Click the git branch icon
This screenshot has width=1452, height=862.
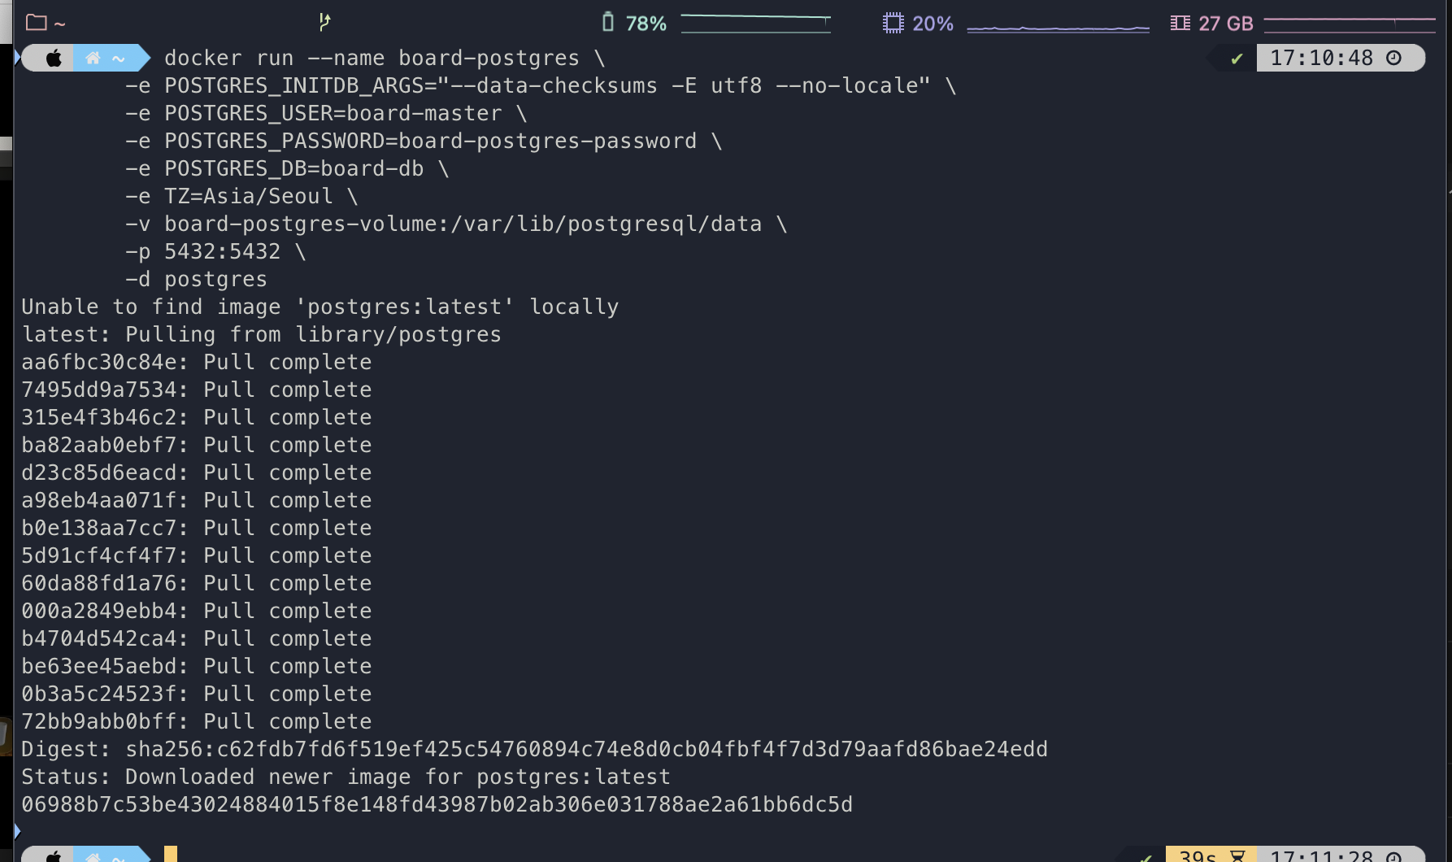point(324,23)
